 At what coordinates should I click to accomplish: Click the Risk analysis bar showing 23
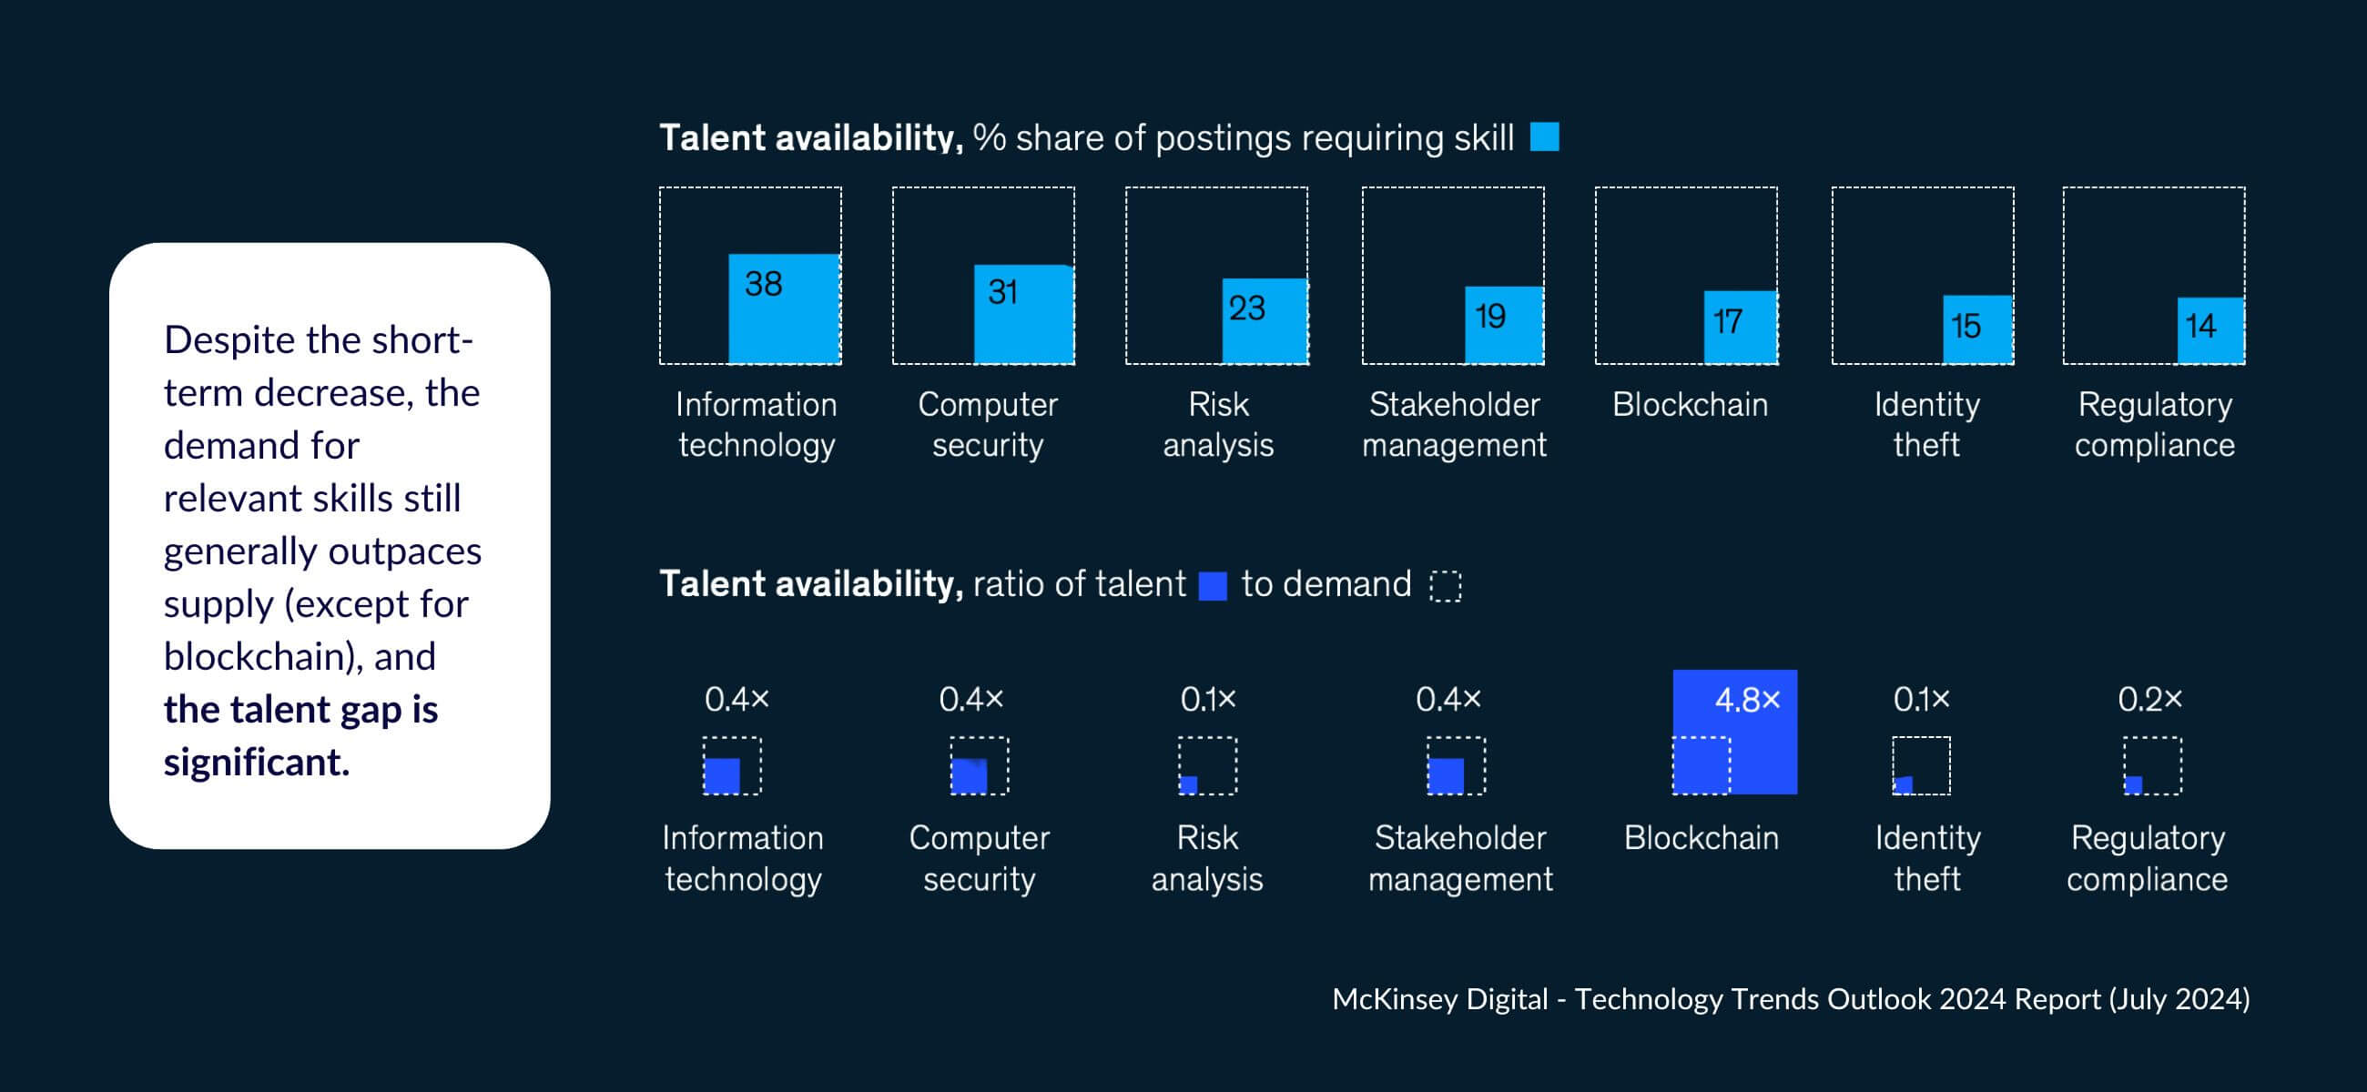(x=1265, y=320)
